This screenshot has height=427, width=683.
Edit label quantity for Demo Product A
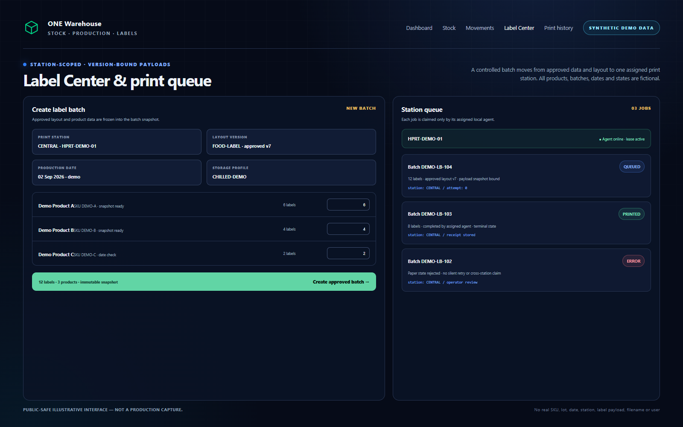(348, 205)
